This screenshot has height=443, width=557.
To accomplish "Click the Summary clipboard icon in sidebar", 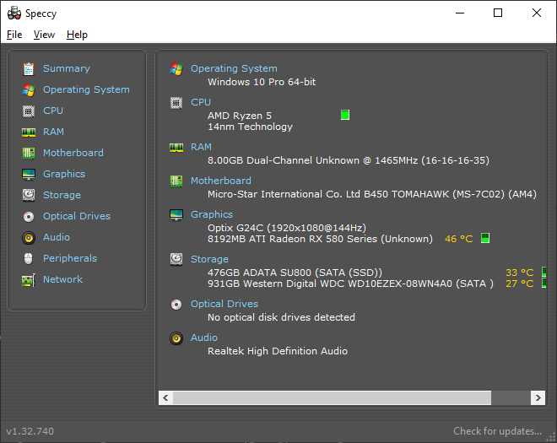I will click(x=29, y=68).
